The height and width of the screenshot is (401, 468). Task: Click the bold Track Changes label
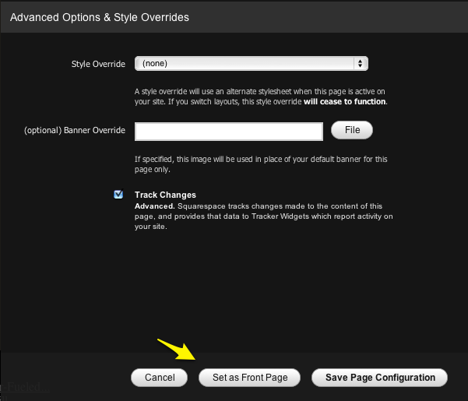[x=165, y=195]
